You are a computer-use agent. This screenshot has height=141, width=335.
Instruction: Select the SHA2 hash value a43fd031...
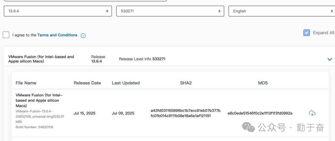point(185,113)
